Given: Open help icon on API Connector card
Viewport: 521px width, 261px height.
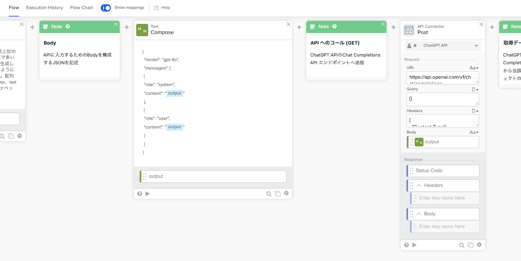Looking at the screenshot, I should pos(407,245).
